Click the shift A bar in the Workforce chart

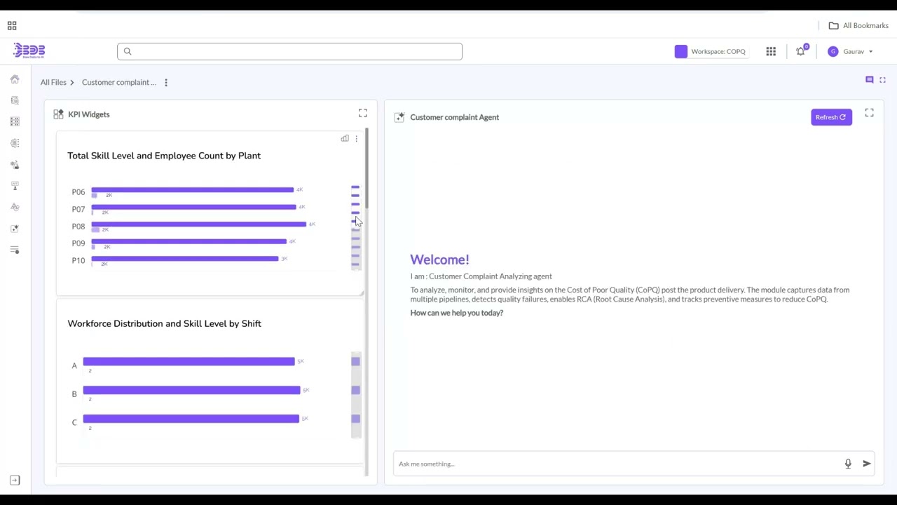point(189,361)
